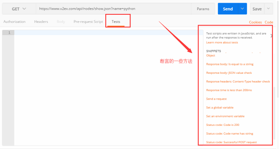This screenshot has height=149, width=279.
Task: Switch to the Body tab
Action: 61,22
